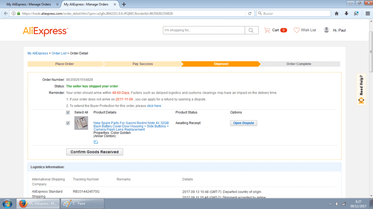Toggle the Select All checkbox

[x=68, y=113]
